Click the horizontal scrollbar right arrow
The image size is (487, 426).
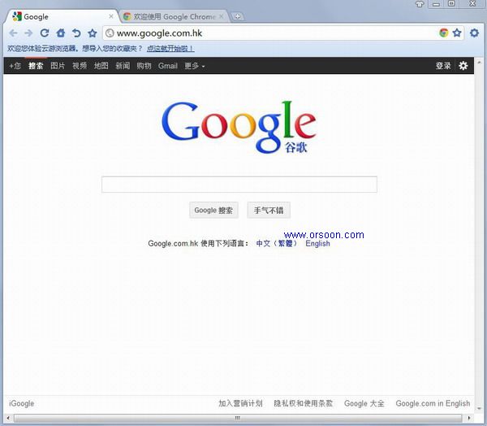(468, 418)
